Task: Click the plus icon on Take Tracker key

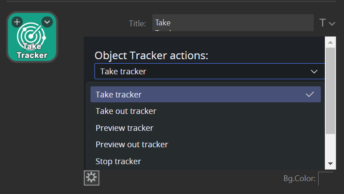Action: (x=16, y=21)
